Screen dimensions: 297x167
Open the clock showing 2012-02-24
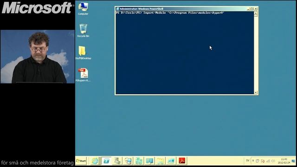coord(284,161)
